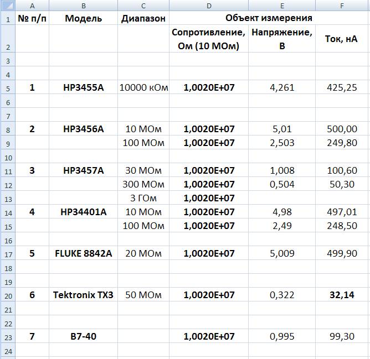Select row 20 header
Viewport: 370px width, 359px height.
(8, 294)
